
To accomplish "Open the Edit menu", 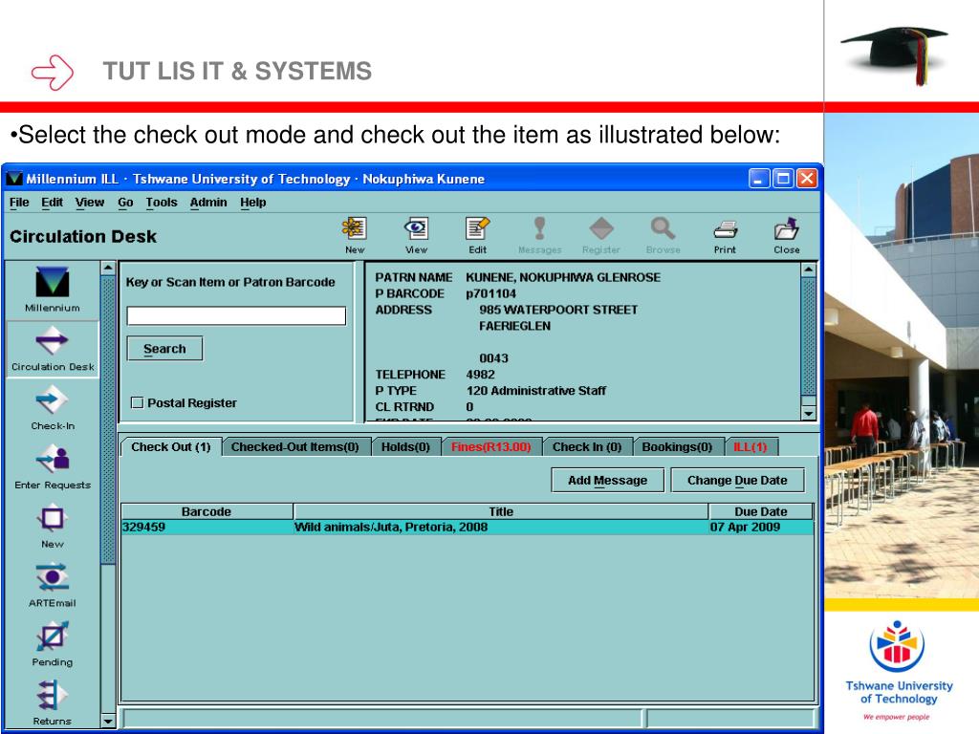I will tap(52, 203).
